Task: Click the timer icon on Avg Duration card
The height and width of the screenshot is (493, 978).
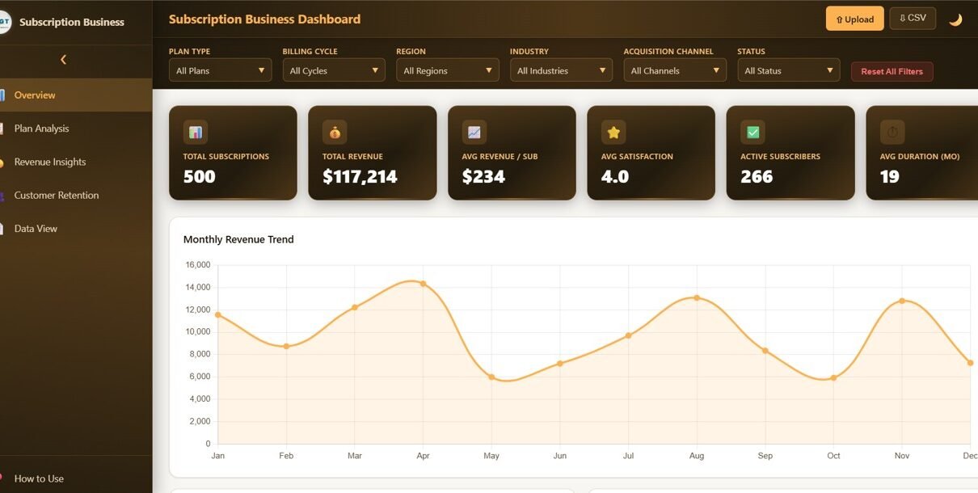Action: pyautogui.click(x=892, y=132)
